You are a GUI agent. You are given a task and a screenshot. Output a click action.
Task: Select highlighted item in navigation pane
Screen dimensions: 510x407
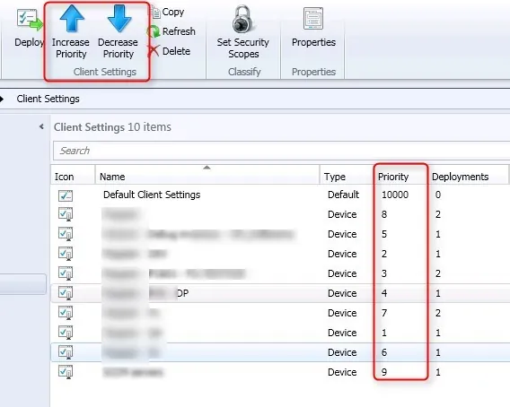tap(22, 284)
